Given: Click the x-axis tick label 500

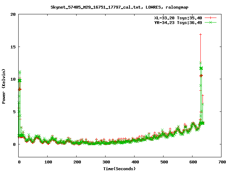Looking at the screenshot, I should (164, 162).
